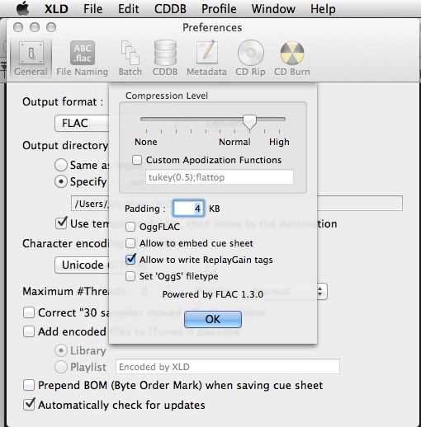The image size is (421, 427).
Task: Open the Batch preferences pane
Action: pos(130,59)
